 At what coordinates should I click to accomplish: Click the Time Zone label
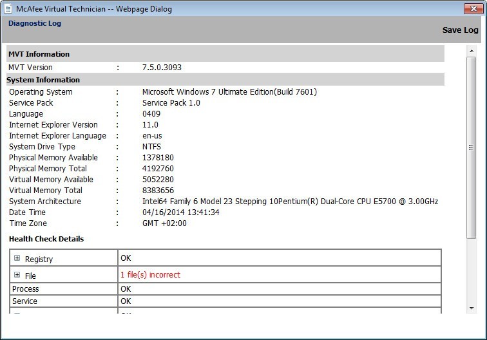tap(28, 223)
